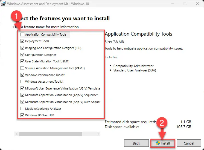Image resolution: width=204 pixels, height=150 pixels.
Task: Uncheck the Configuration Designer checkbox
Action: point(22,54)
